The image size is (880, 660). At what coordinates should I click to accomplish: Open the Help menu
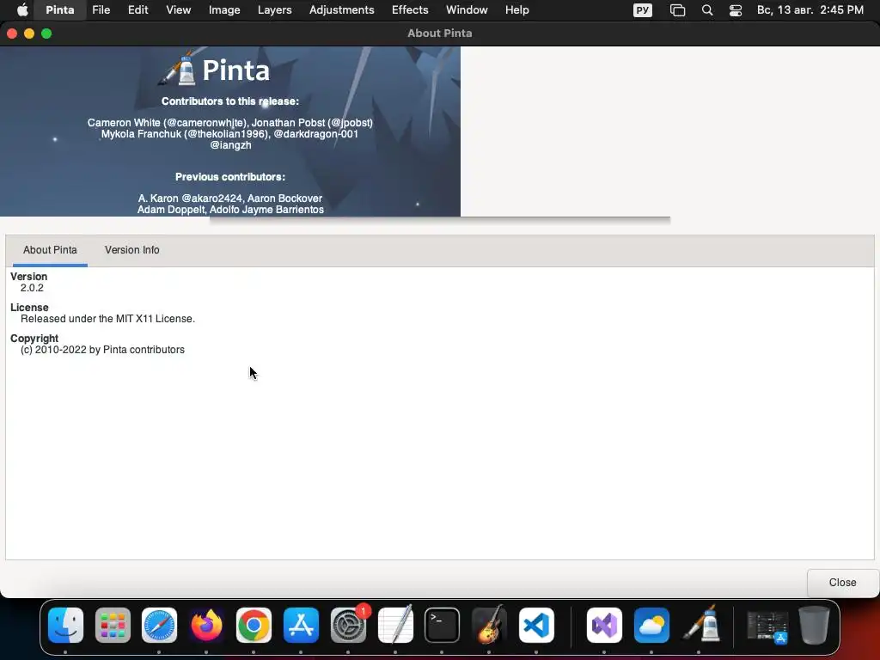point(516,10)
